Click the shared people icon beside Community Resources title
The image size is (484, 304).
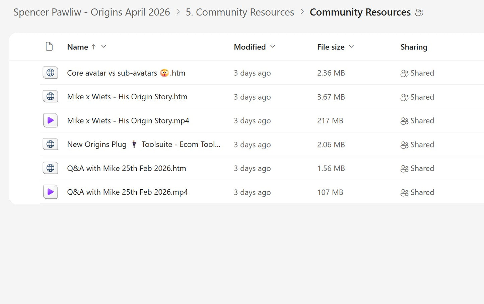[x=419, y=13]
